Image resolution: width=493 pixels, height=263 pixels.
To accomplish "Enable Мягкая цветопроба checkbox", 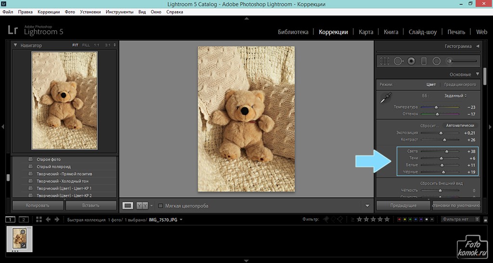I will pyautogui.click(x=160, y=206).
